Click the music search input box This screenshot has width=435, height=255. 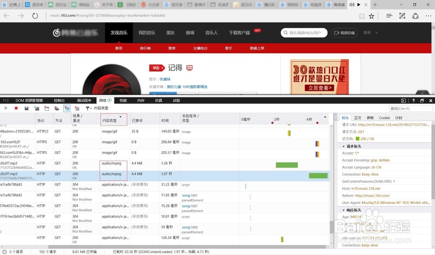coord(304,33)
